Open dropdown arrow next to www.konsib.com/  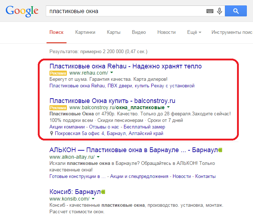click(x=93, y=199)
